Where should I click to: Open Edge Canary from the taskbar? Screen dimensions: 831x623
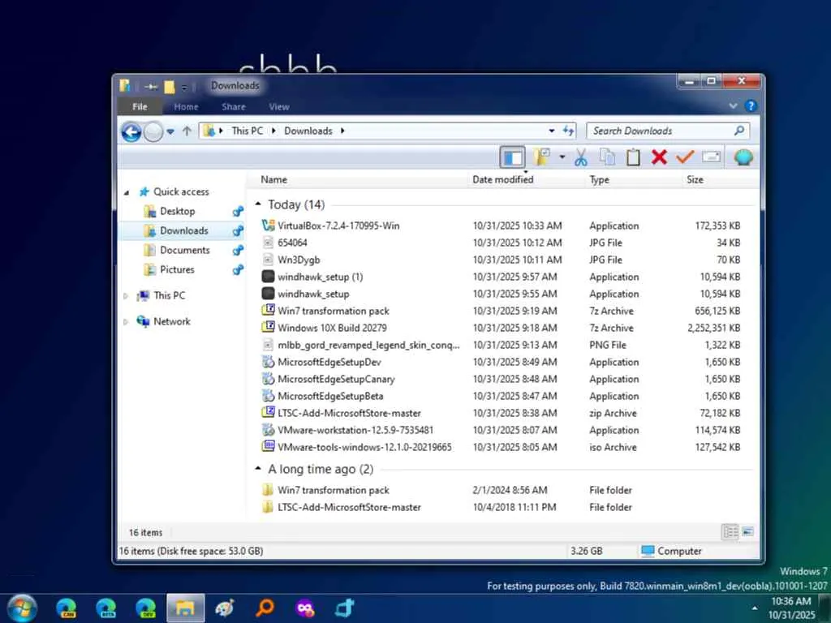(x=67, y=608)
